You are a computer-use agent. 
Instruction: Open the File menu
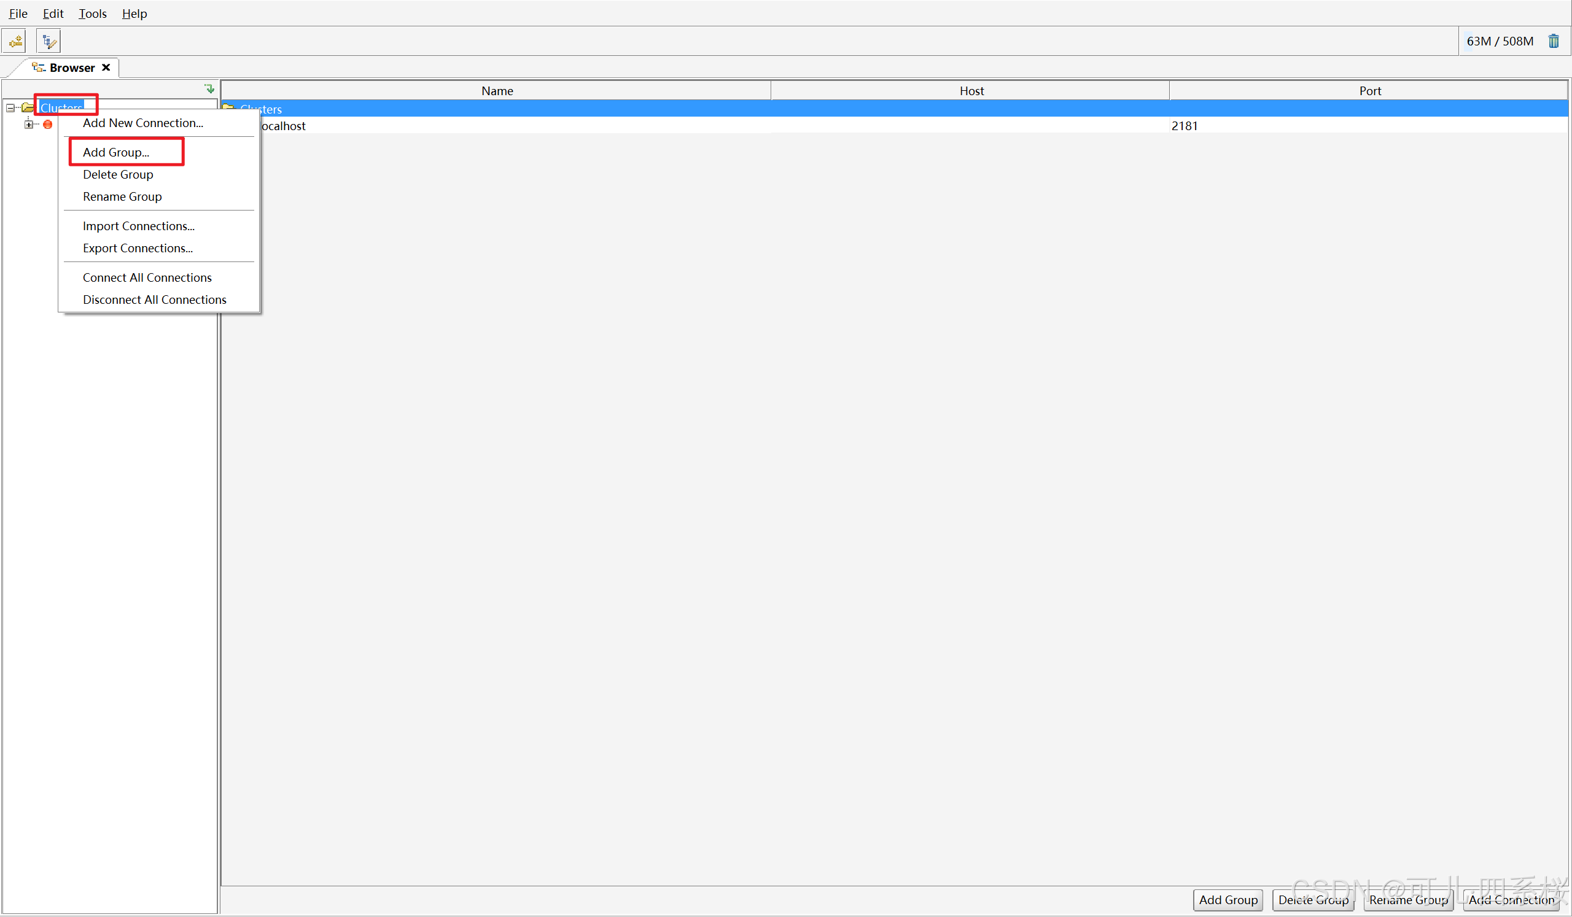click(18, 13)
